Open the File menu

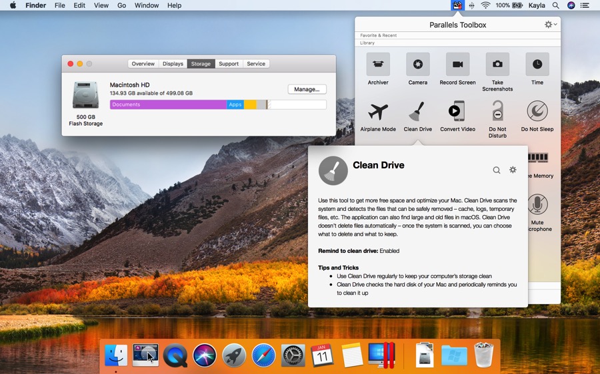tap(60, 5)
